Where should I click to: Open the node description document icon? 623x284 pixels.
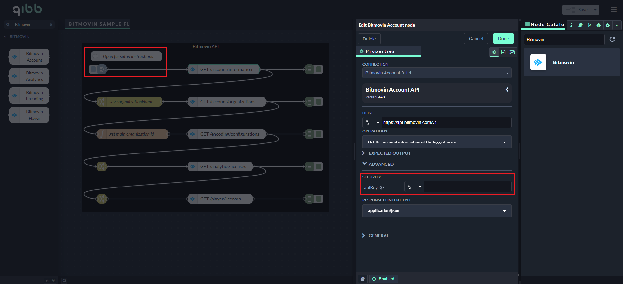503,52
